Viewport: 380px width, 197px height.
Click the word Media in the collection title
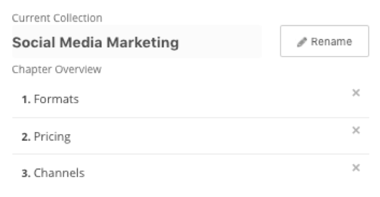81,42
